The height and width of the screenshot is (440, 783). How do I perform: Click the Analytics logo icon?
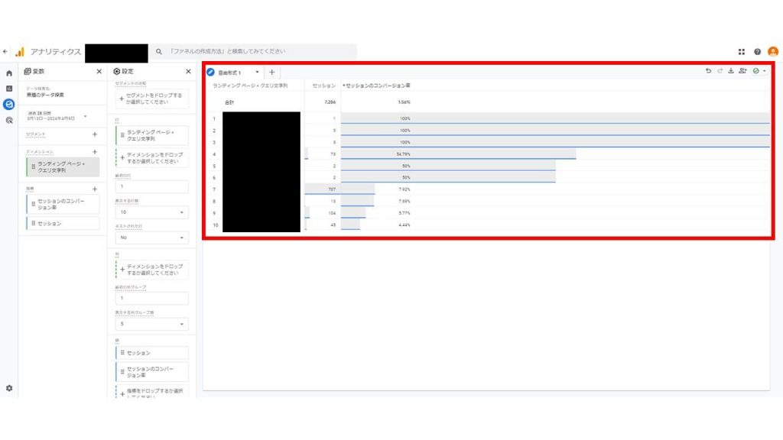point(19,52)
